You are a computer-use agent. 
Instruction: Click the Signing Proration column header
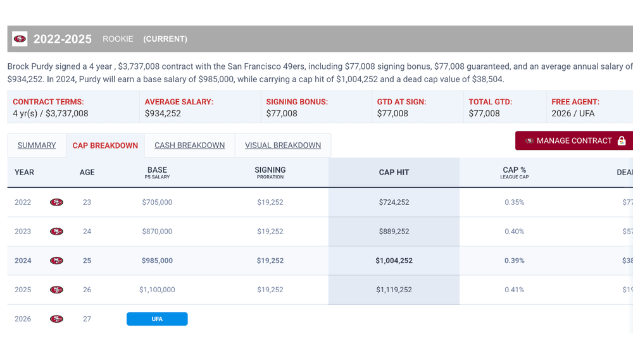270,173
